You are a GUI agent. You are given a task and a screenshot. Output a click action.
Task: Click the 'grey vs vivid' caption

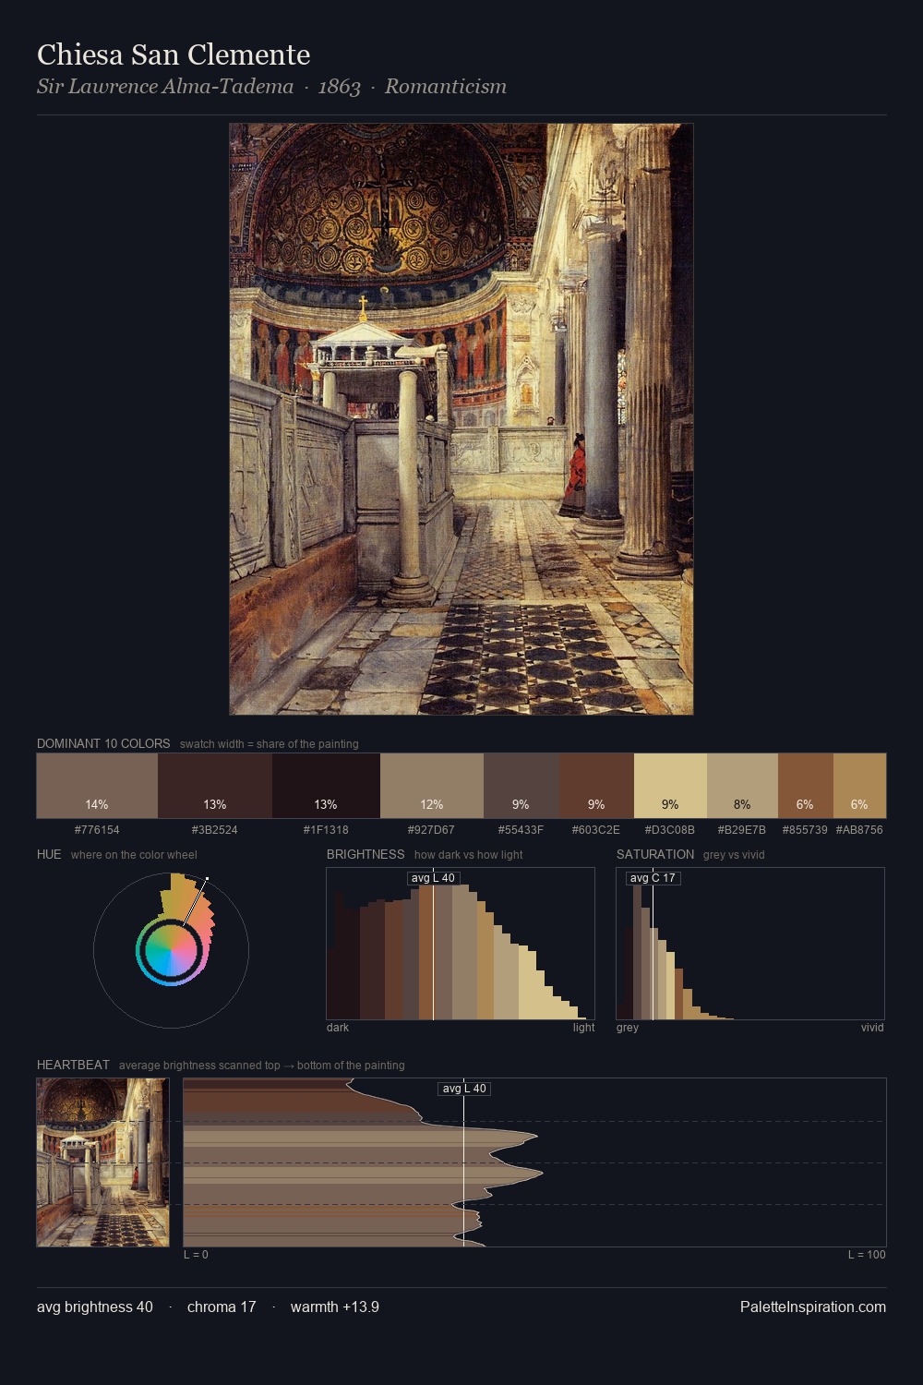tap(734, 855)
